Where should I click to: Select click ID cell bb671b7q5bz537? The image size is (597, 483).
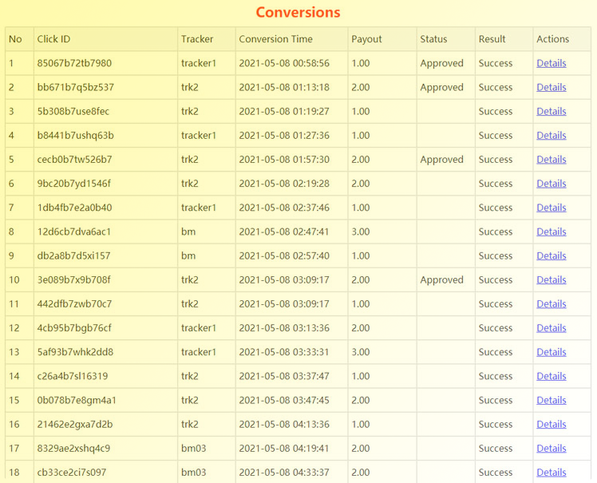(75, 87)
